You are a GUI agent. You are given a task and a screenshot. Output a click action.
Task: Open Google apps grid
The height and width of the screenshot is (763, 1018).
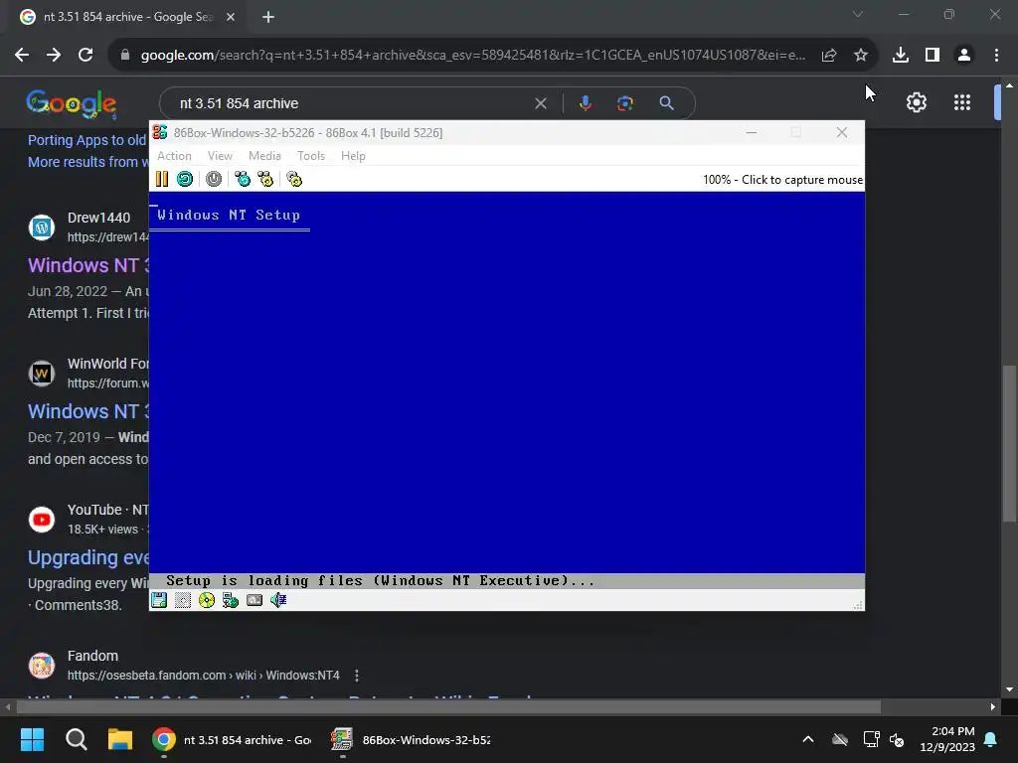tap(962, 102)
